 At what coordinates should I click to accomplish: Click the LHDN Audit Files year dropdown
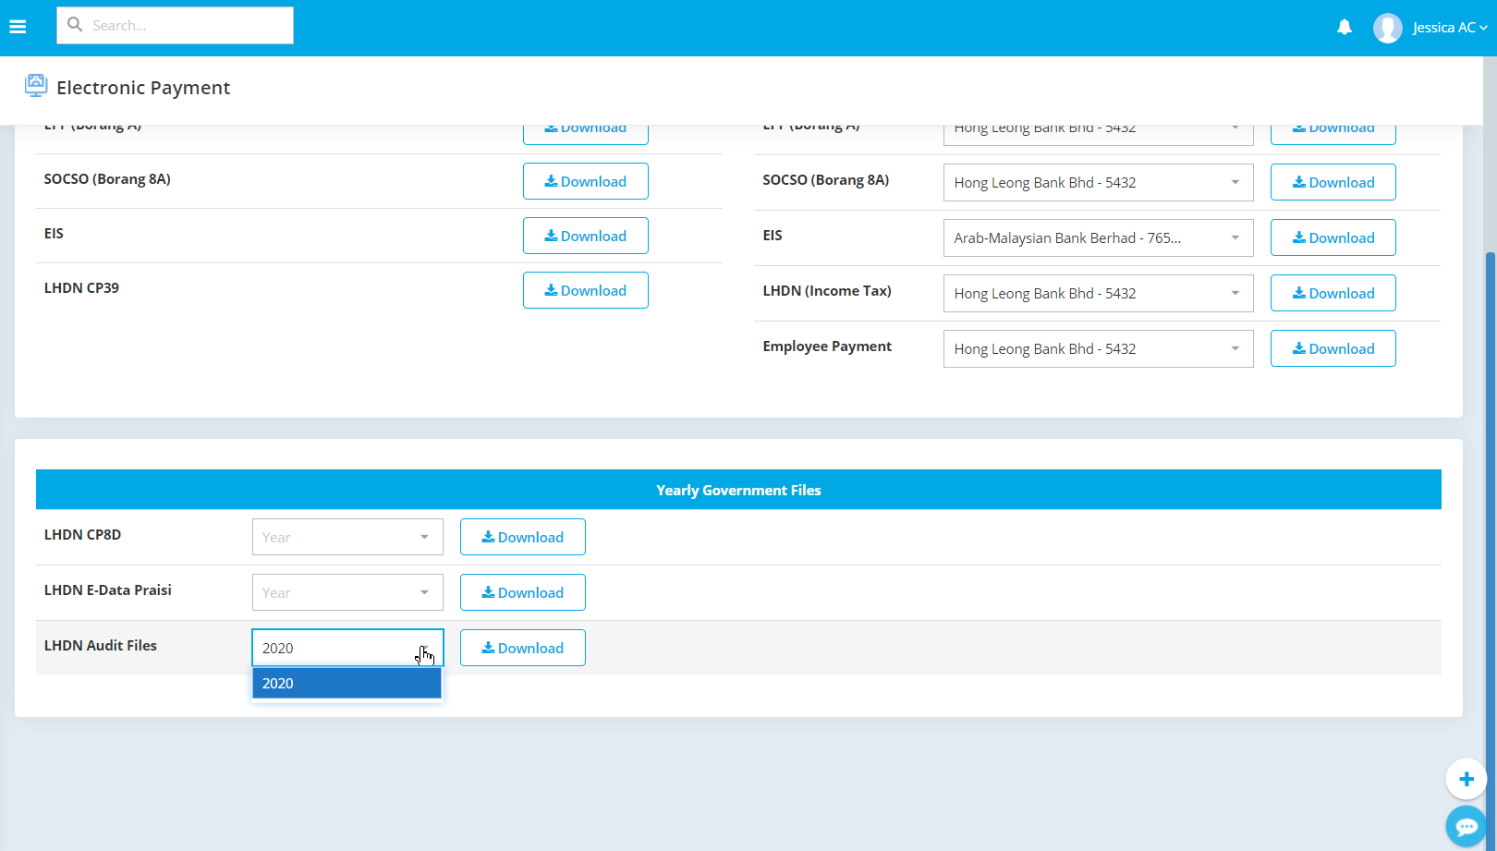[347, 648]
